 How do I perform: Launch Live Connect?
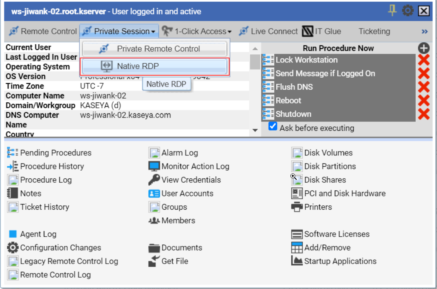(268, 31)
